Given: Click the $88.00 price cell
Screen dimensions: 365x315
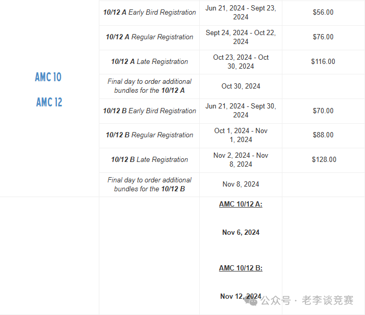Looking at the screenshot, I should [x=323, y=135].
